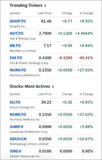This screenshot has width=102, height=160.
Task: Click the % Change header in Trending Tickers
Action: [86, 13]
